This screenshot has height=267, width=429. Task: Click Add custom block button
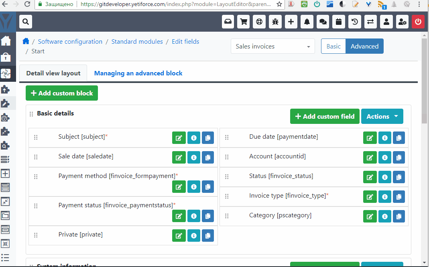62,93
